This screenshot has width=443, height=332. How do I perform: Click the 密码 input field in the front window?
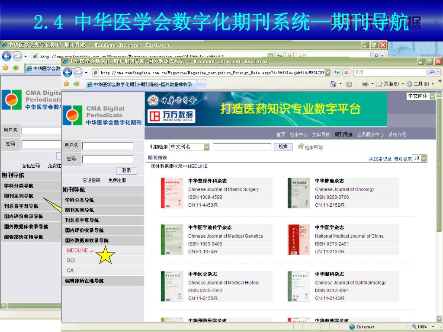(x=108, y=159)
